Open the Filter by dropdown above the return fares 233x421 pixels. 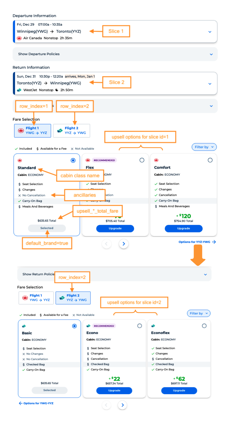pyautogui.click(x=199, y=313)
